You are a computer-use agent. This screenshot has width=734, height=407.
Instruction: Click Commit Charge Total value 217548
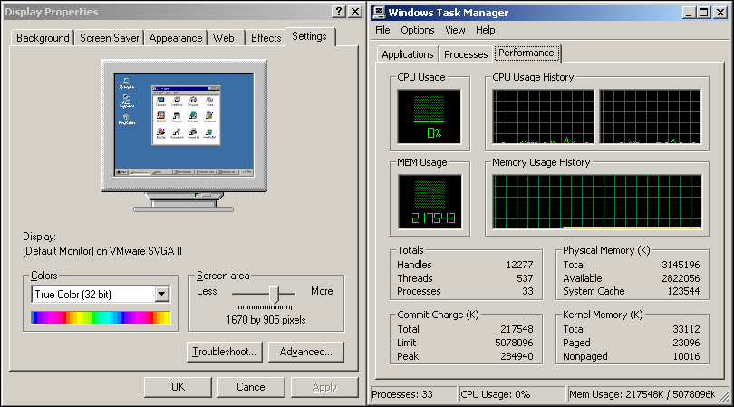point(517,329)
